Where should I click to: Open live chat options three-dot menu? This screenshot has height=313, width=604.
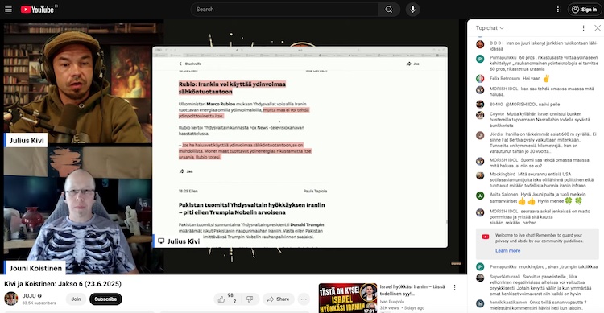click(583, 28)
